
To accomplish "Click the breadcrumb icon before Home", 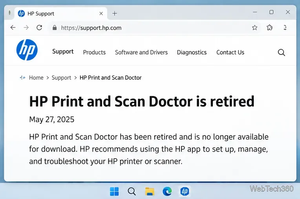I will (x=22, y=78).
